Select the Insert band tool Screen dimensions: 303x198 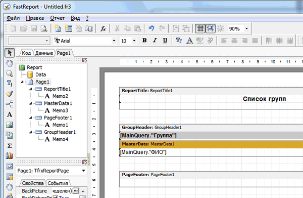point(9,104)
